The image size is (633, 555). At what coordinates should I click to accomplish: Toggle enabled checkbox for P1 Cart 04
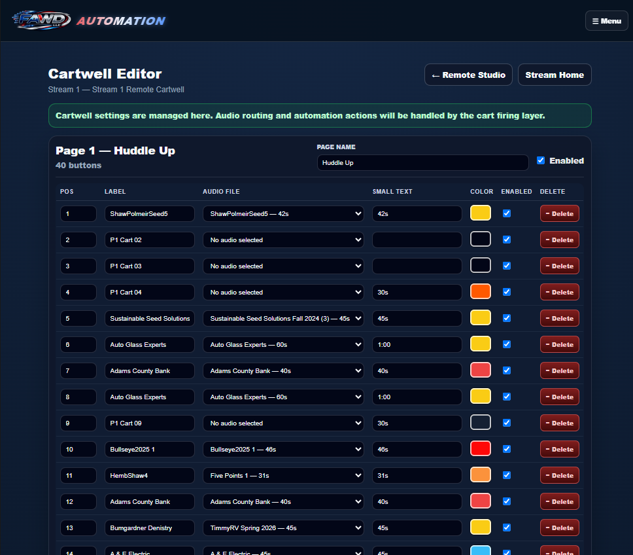(x=507, y=292)
